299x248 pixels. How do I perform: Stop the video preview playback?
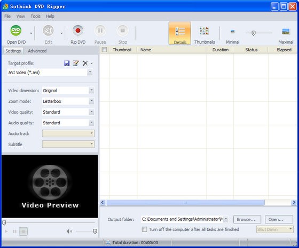pos(23,231)
